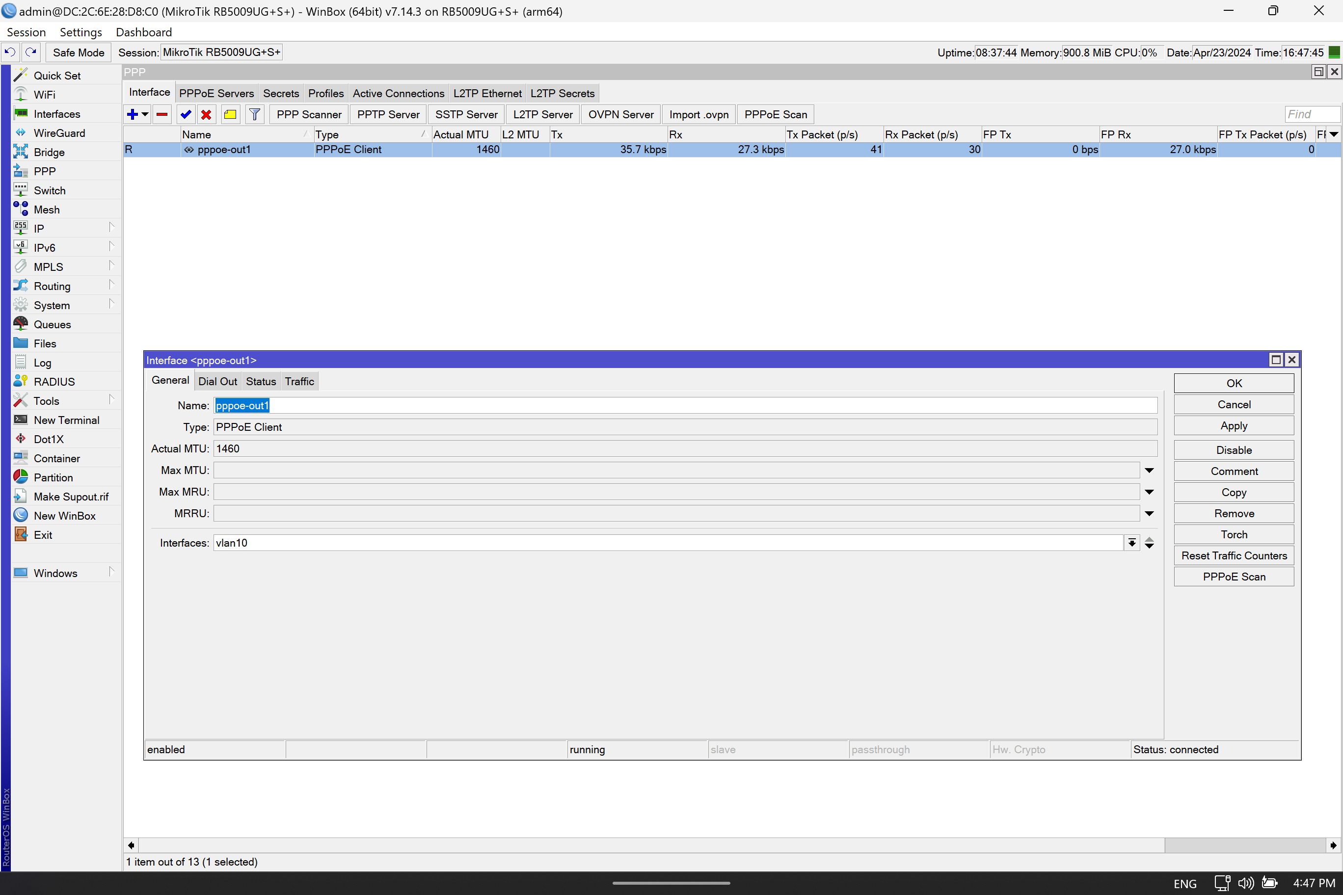The width and height of the screenshot is (1343, 895).
Task: Click the Name input field
Action: point(685,405)
